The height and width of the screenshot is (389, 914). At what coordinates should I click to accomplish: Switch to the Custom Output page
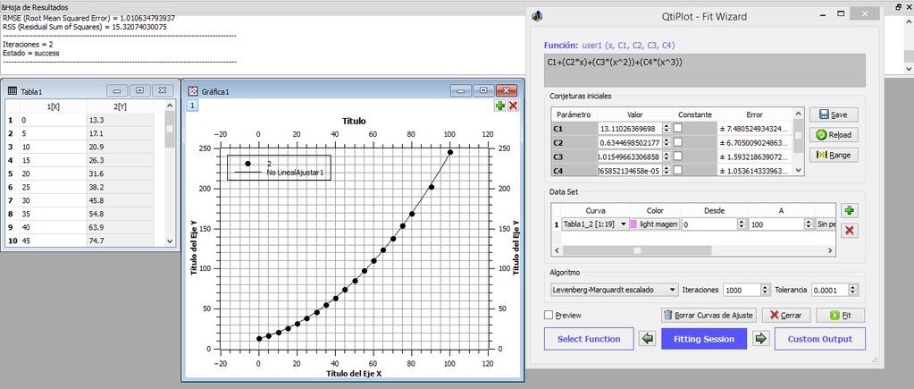(819, 339)
